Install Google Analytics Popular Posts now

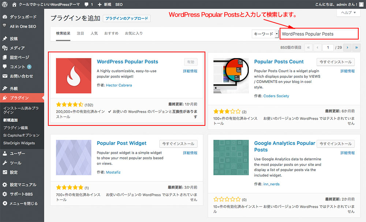click(336, 144)
